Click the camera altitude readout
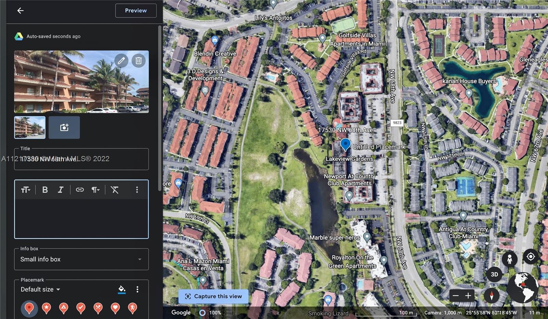The image size is (548, 319). point(443,313)
